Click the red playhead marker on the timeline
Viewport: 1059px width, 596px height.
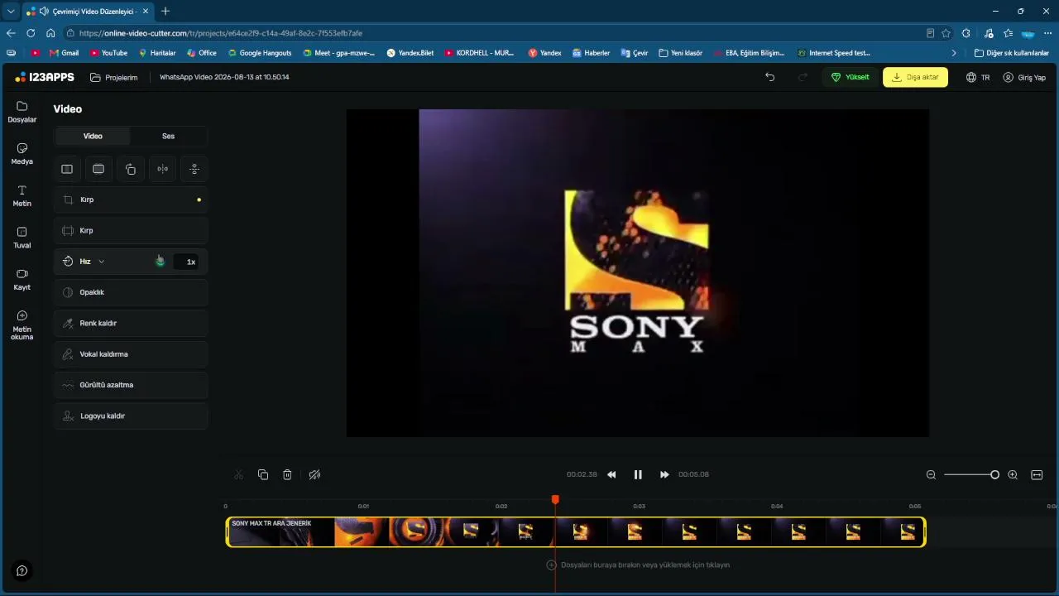(555, 499)
